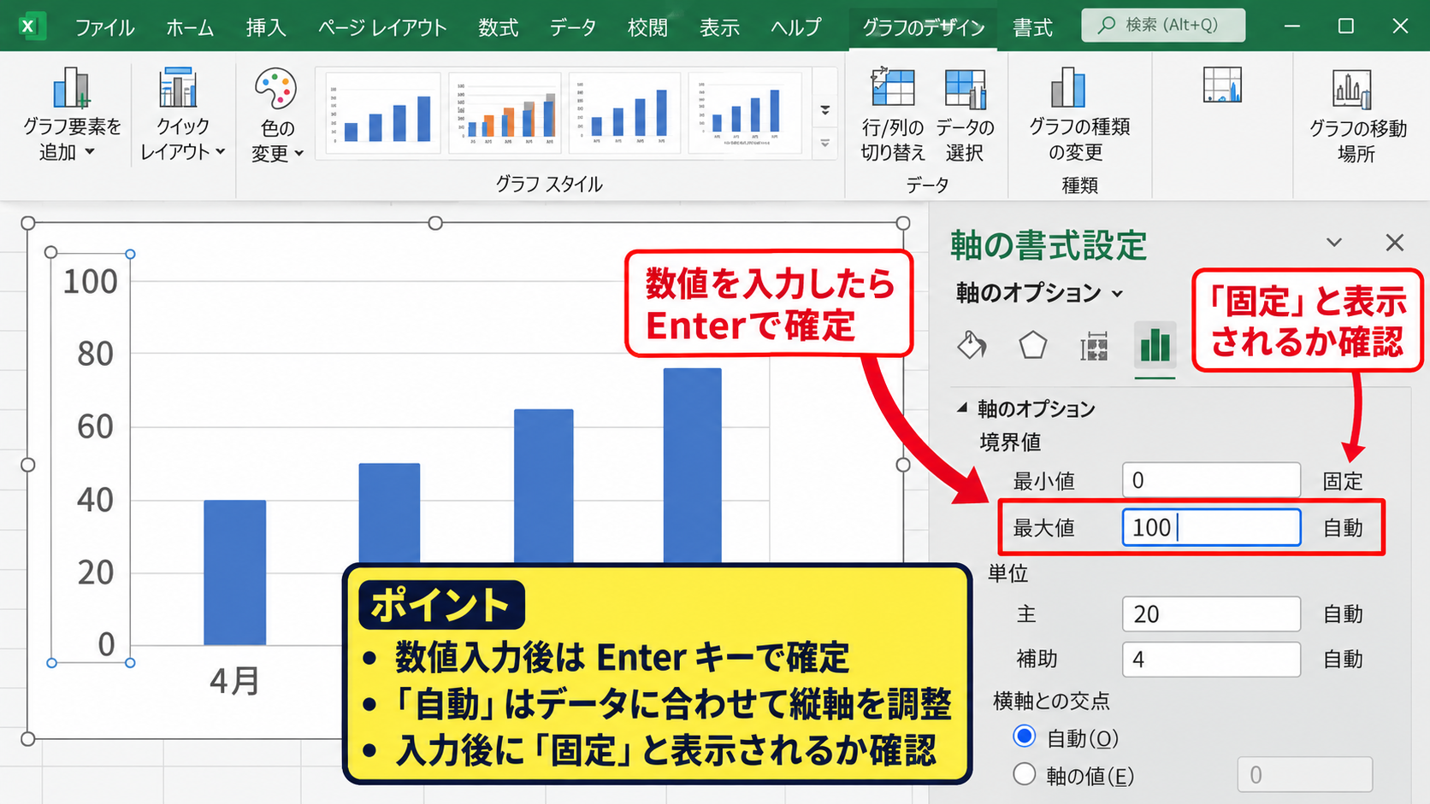Open the 色の変更 palette

pos(276,114)
